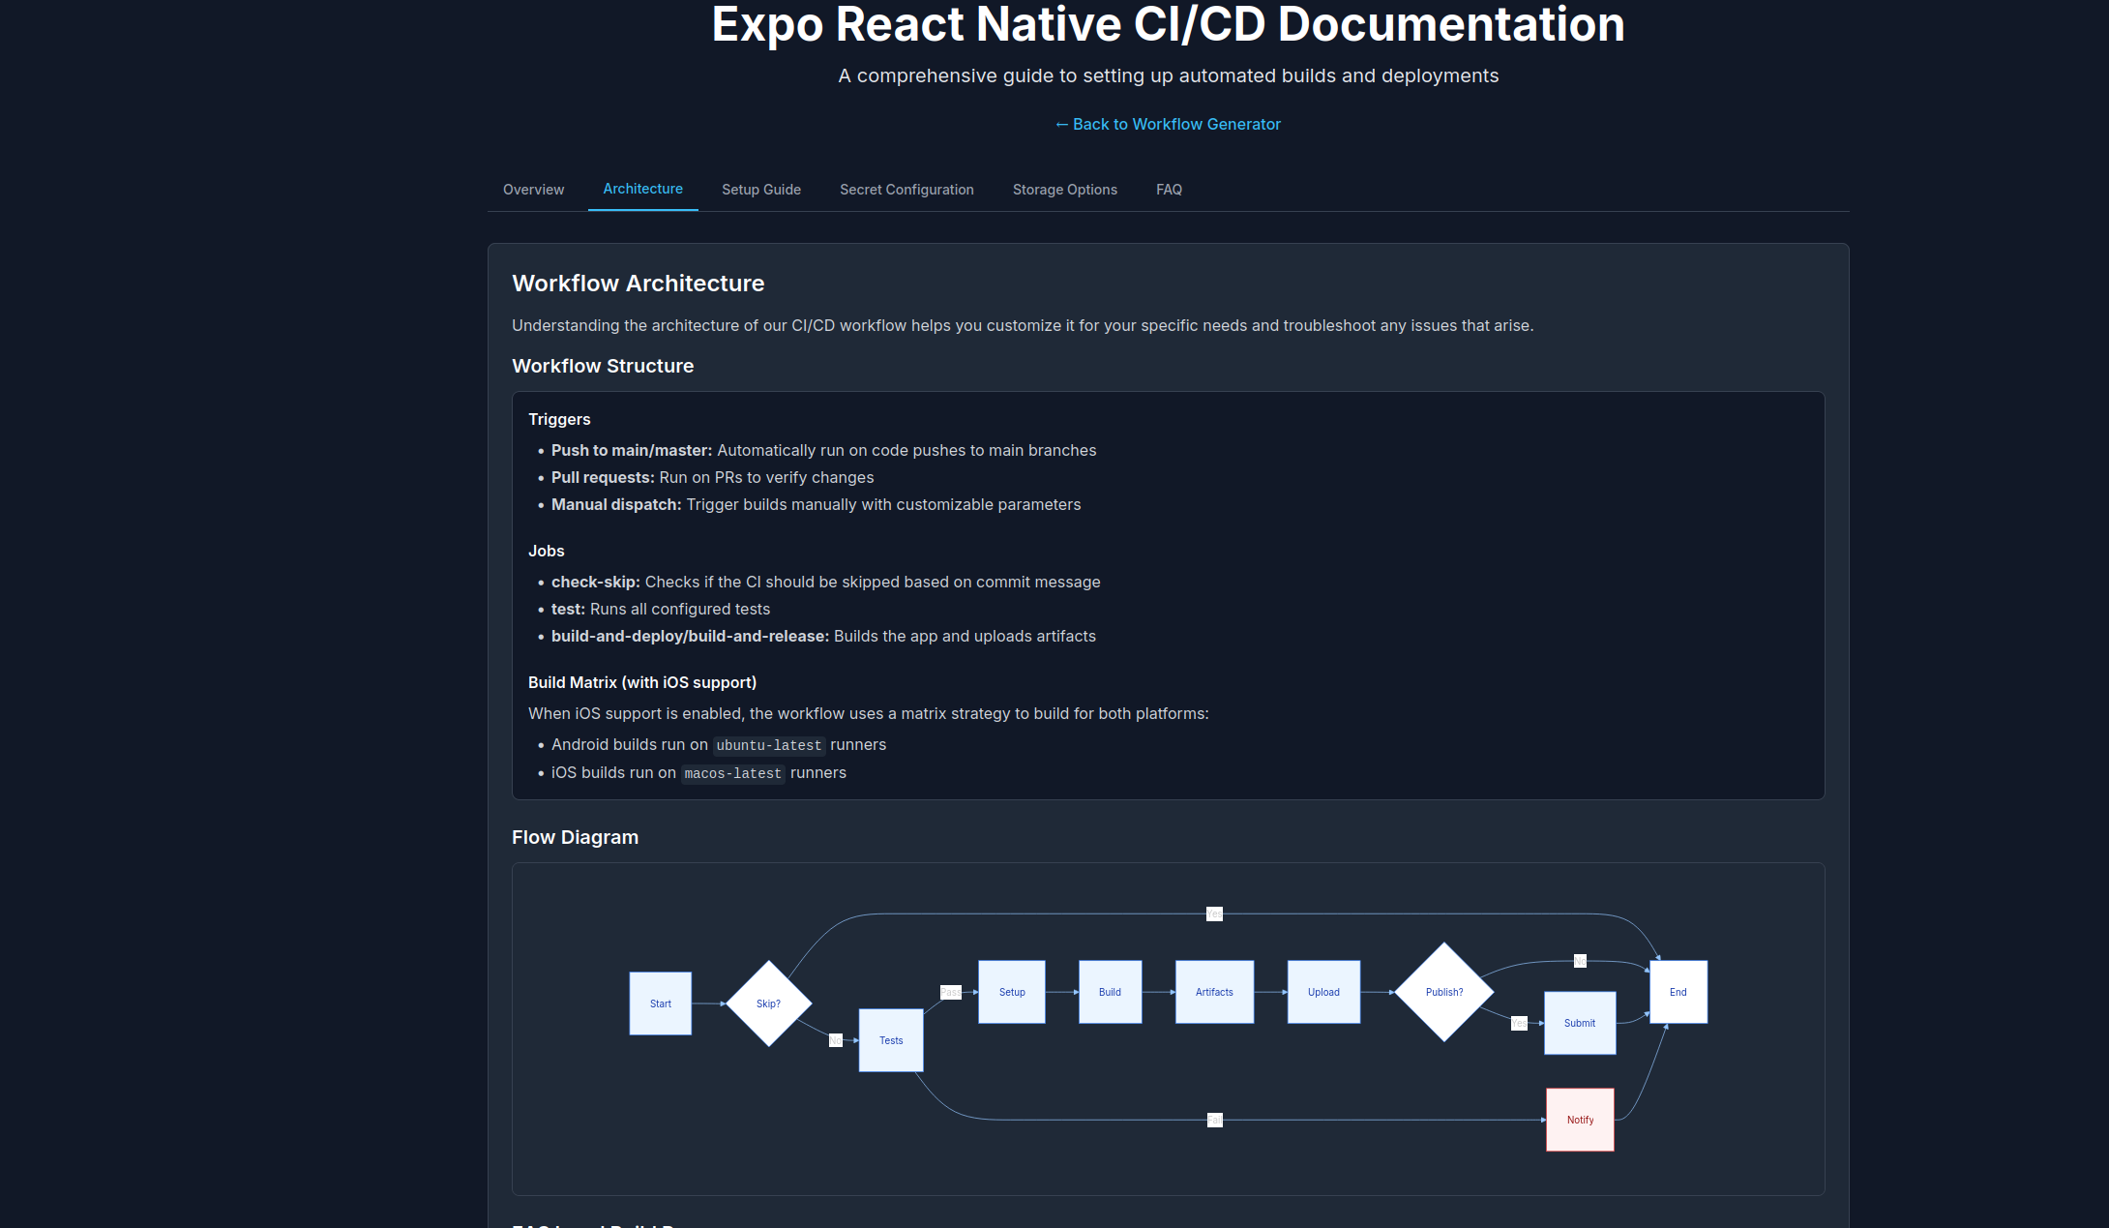Viewport: 2109px width, 1228px height.
Task: Click the 'Manual dispatch:' bullet
Action: [817, 504]
